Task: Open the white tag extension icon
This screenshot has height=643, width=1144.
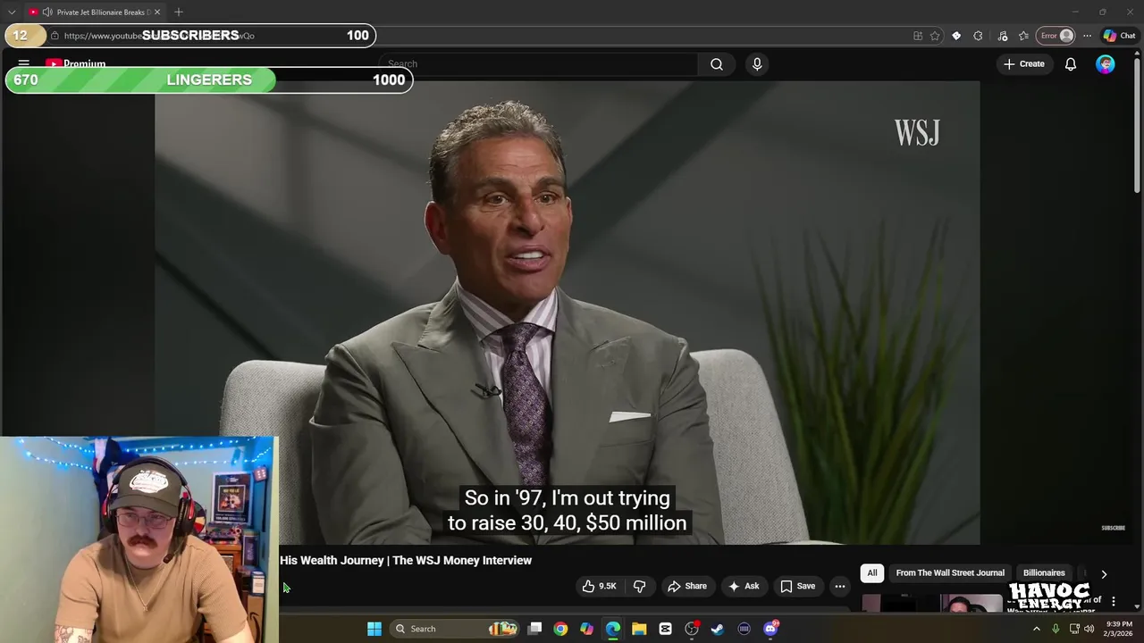Action: [x=956, y=36]
